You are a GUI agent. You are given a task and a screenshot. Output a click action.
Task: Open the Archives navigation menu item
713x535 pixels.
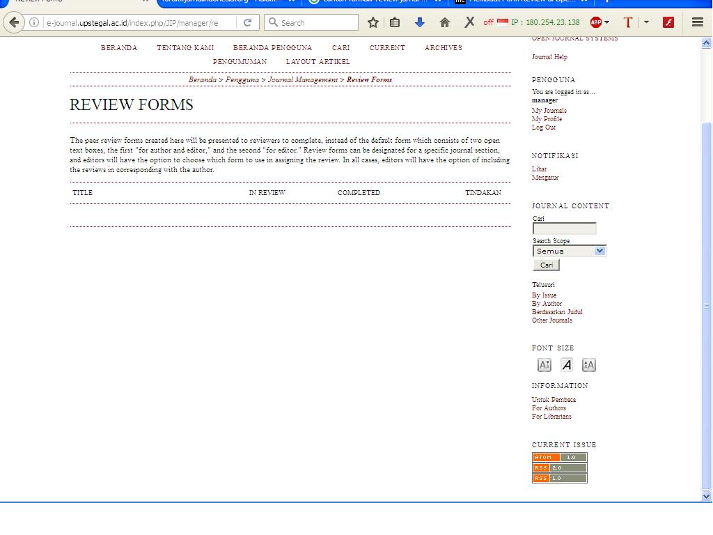pos(443,48)
